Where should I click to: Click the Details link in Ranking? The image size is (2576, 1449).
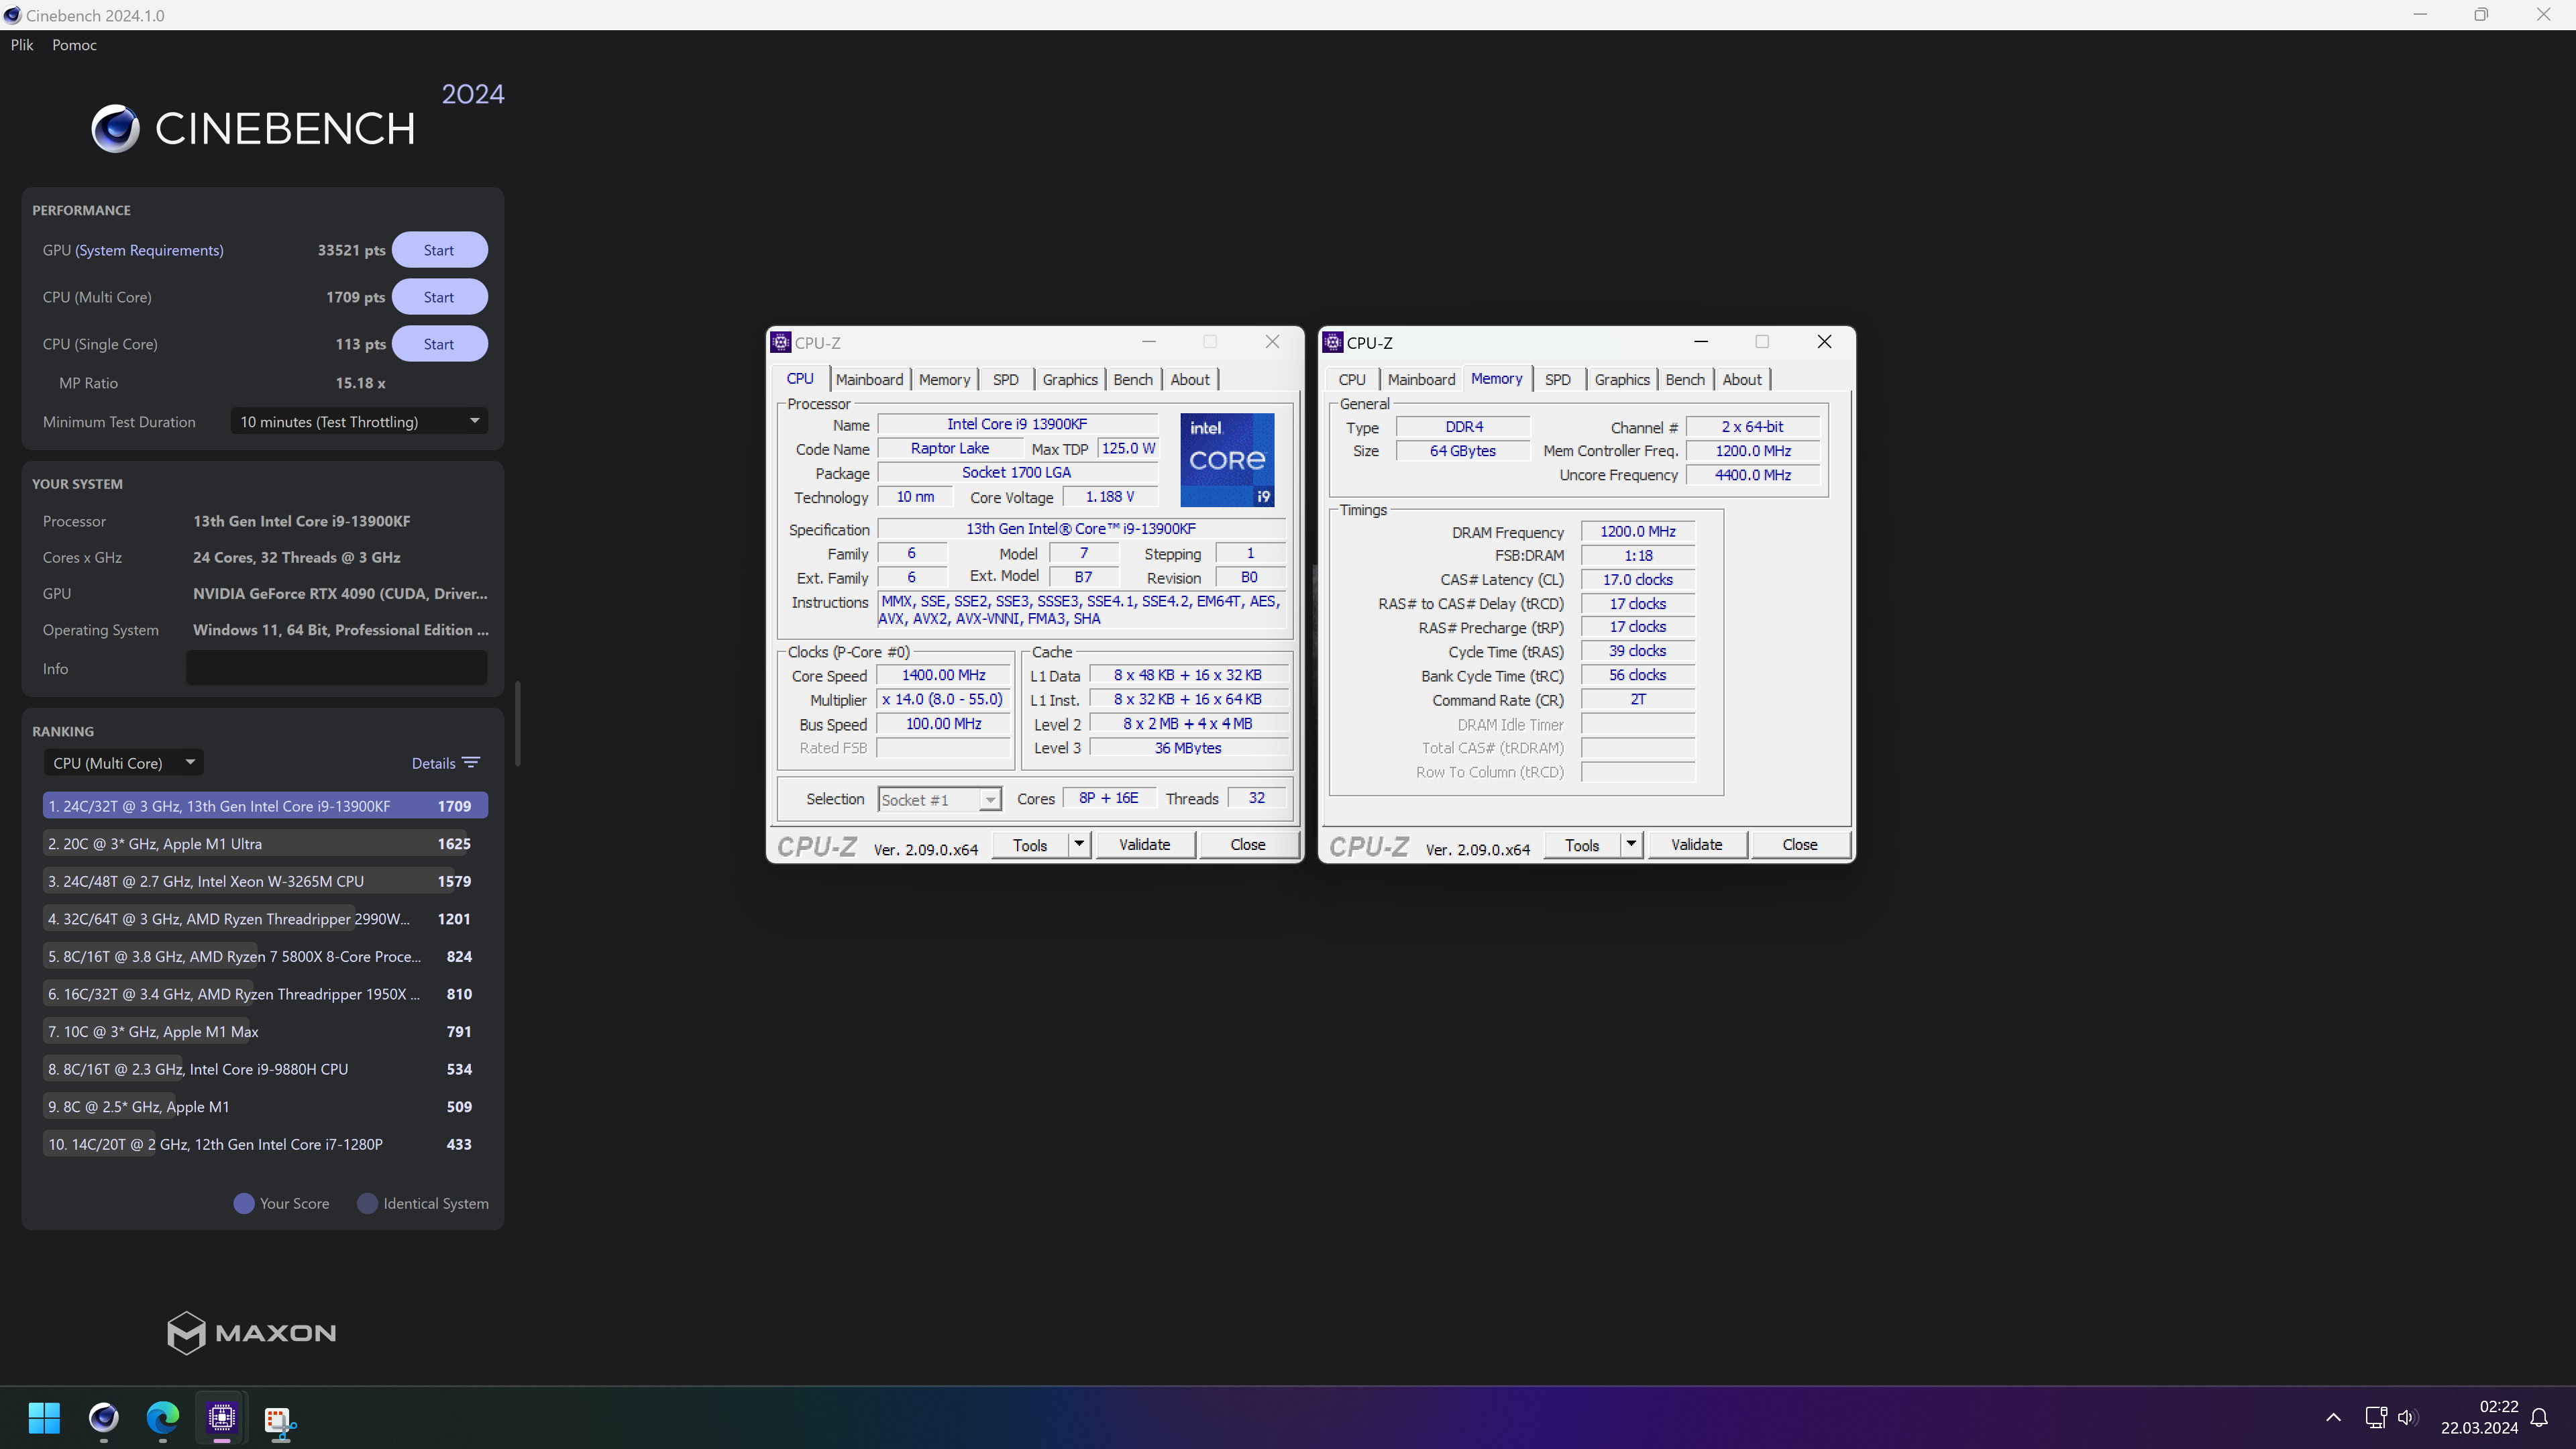click(x=433, y=763)
